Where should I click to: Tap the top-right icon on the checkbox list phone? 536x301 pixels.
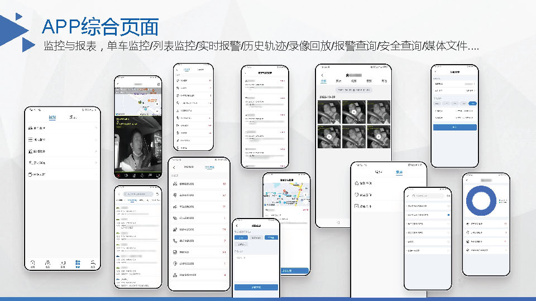pos(448,196)
